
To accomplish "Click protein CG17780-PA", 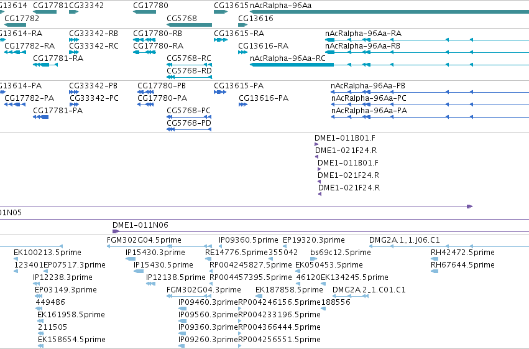I will [x=162, y=98].
